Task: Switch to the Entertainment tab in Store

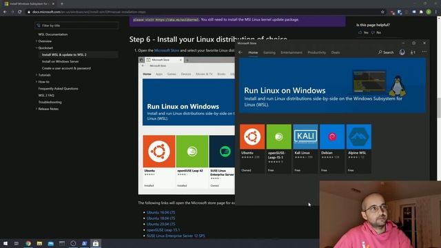Action: [x=291, y=52]
